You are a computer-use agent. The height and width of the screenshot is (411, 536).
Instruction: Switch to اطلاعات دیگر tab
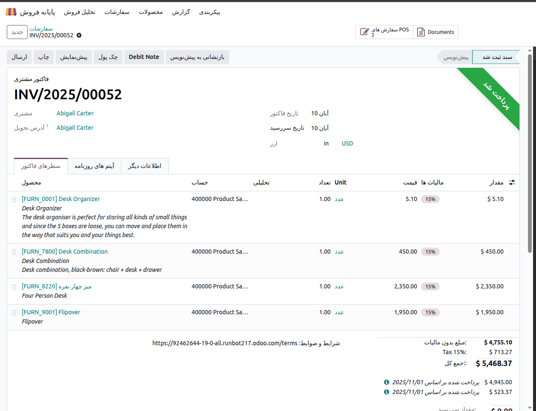click(145, 166)
